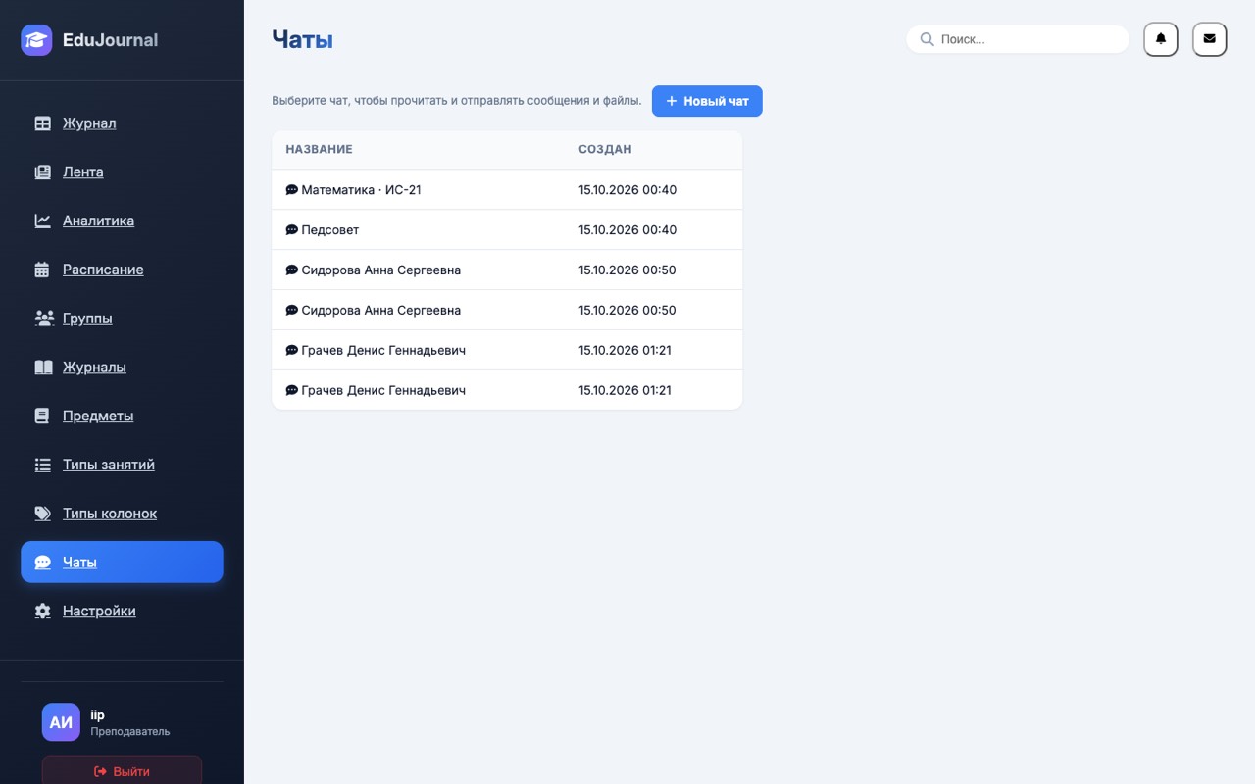Focus the Поиск search field
Screen dimensions: 1255x784
point(1018,39)
